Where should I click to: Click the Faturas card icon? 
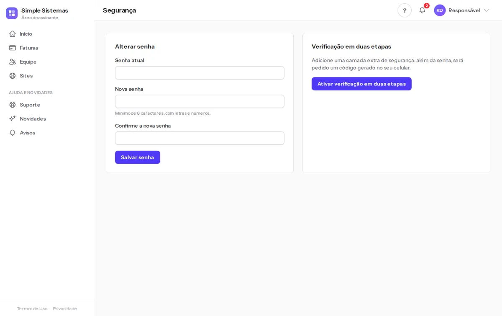pos(13,48)
